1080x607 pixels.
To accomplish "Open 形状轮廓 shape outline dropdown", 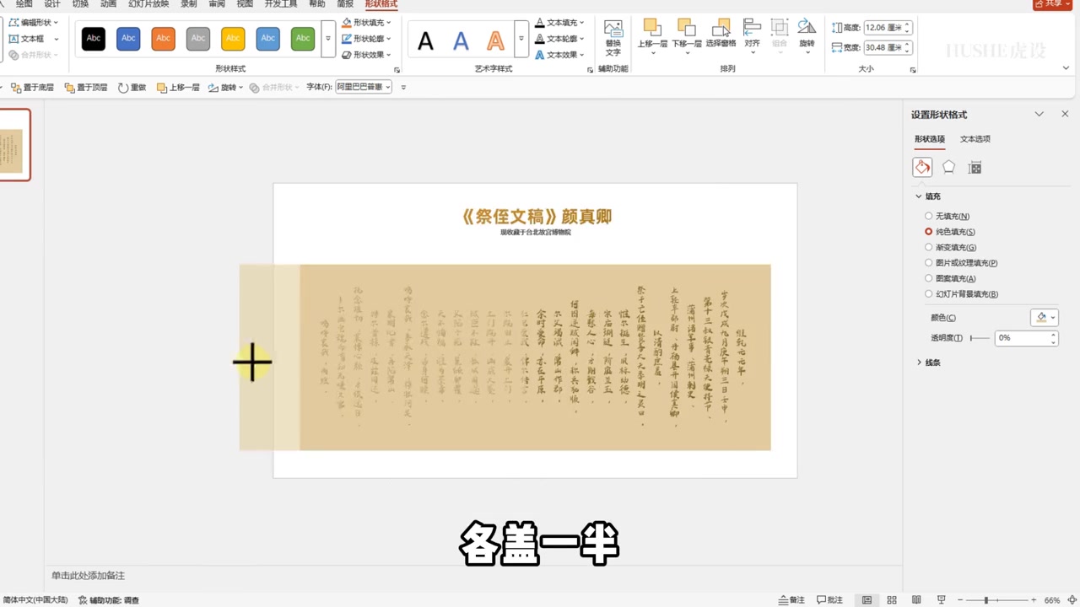I will pyautogui.click(x=367, y=39).
